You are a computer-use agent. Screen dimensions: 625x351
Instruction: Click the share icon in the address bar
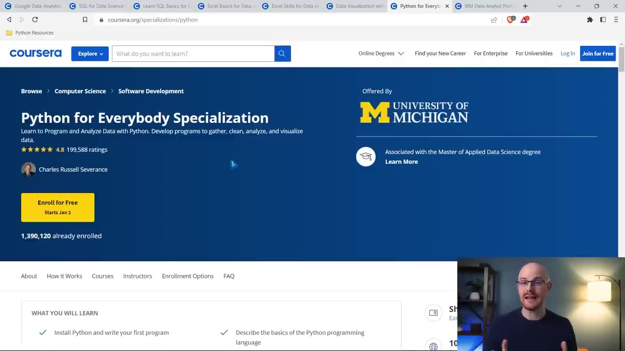point(494,19)
